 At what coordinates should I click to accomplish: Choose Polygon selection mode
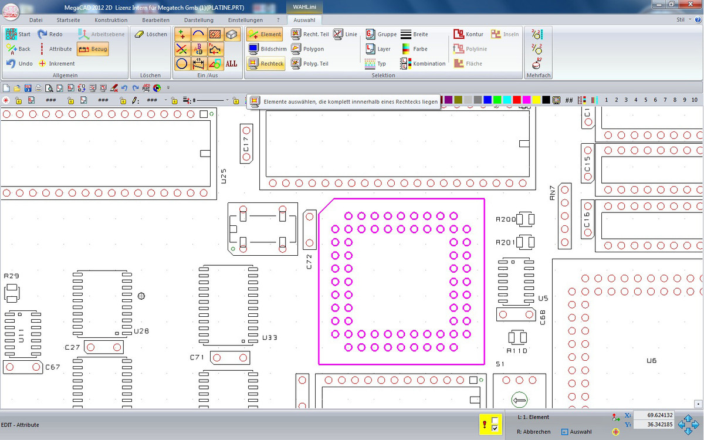tap(308, 49)
